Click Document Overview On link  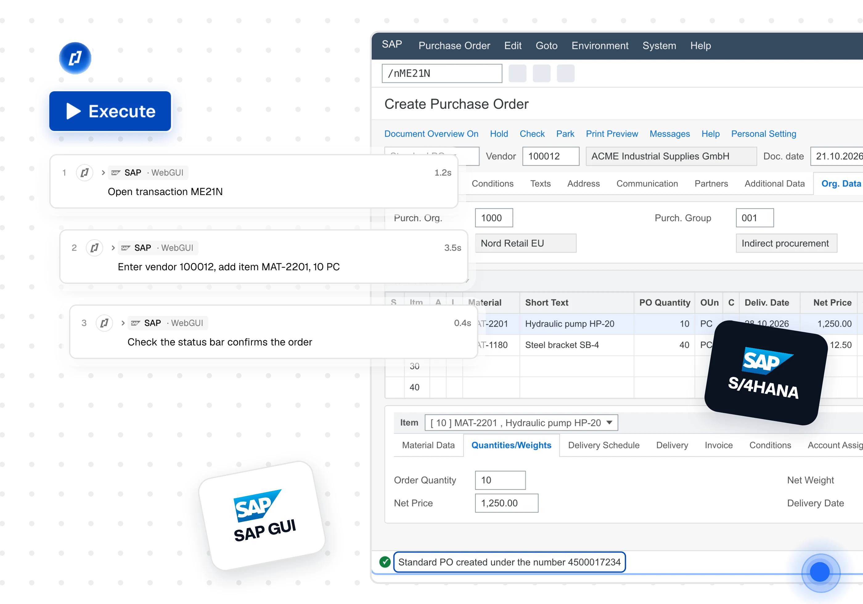[431, 134]
